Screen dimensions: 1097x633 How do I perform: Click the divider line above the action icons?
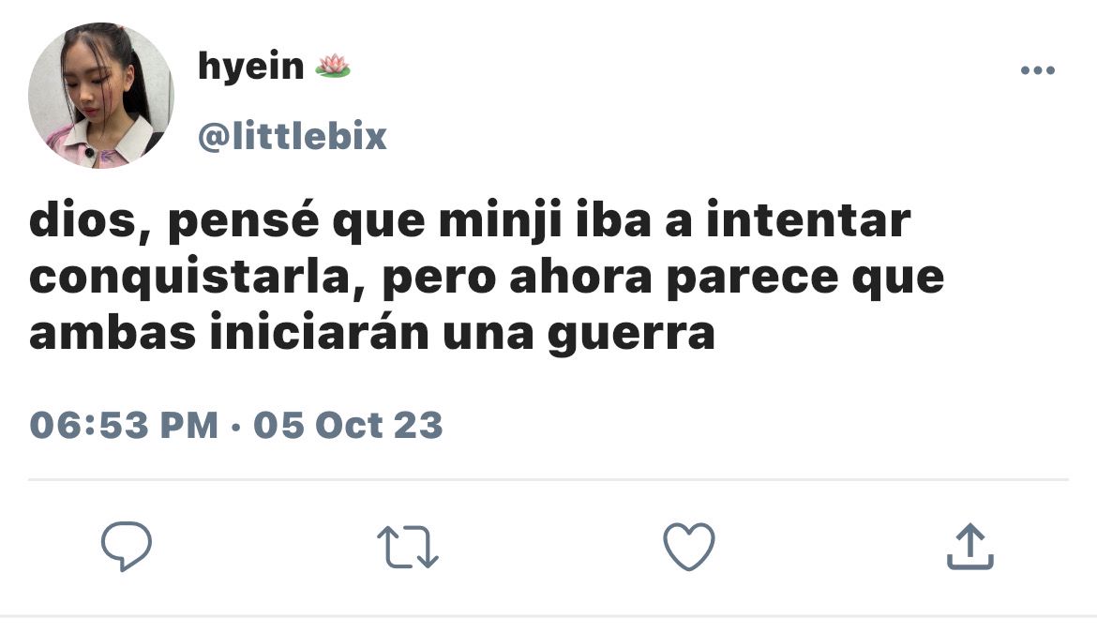pyautogui.click(x=548, y=480)
